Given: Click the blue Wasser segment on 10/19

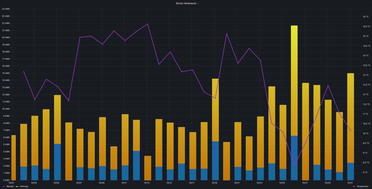Looking at the screenshot, I should pos(215,160).
